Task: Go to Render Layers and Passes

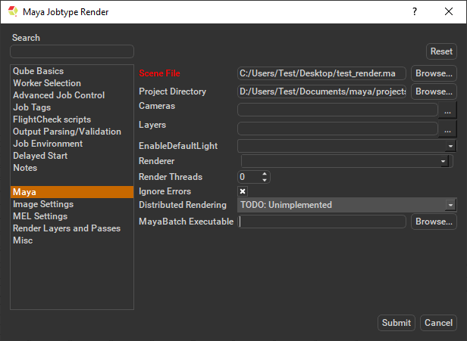Action: click(67, 228)
